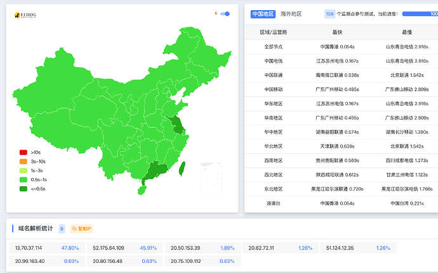Toggle the dark green <=0.5s legend swatch

pos(23,188)
